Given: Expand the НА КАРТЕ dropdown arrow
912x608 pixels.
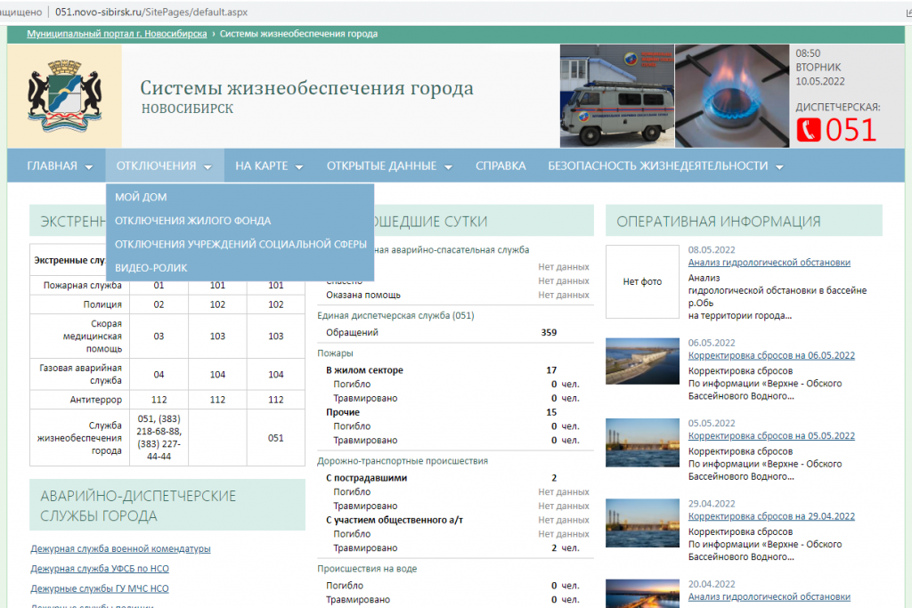Looking at the screenshot, I should click(299, 167).
